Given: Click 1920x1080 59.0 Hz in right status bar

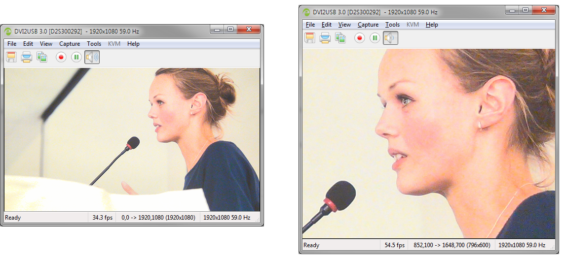Looking at the screenshot, I should pos(522,245).
